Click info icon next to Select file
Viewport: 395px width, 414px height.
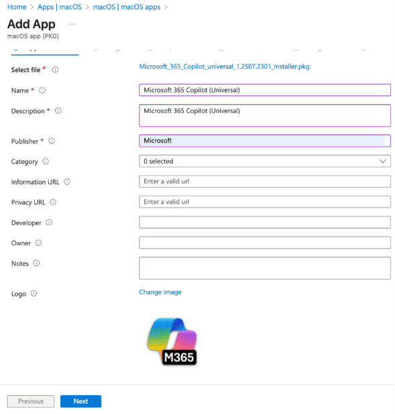(55, 70)
